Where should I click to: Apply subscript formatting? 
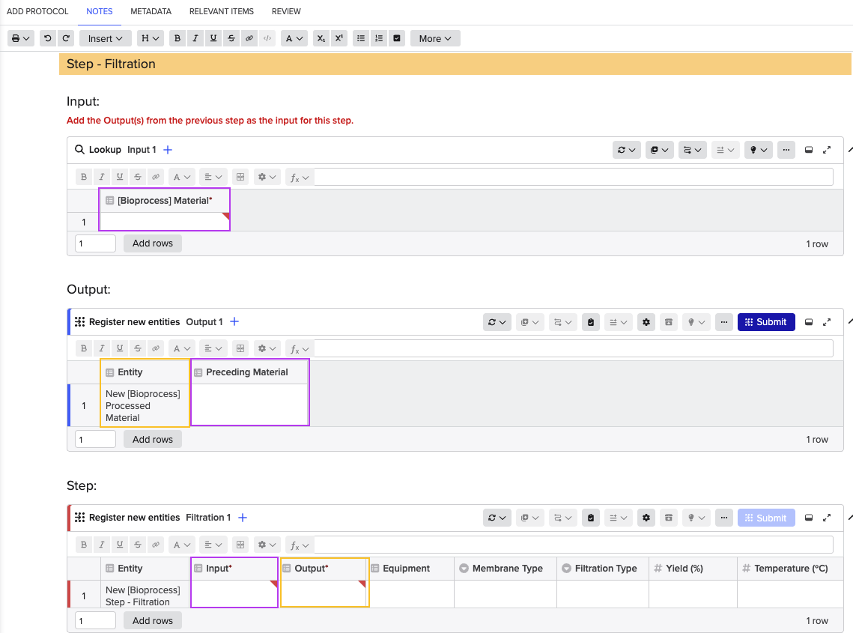click(x=321, y=38)
